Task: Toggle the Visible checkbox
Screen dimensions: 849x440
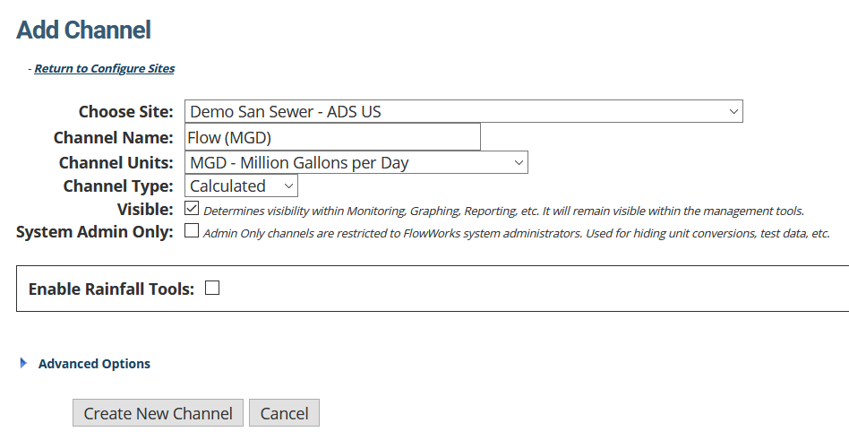Action: pyautogui.click(x=192, y=208)
